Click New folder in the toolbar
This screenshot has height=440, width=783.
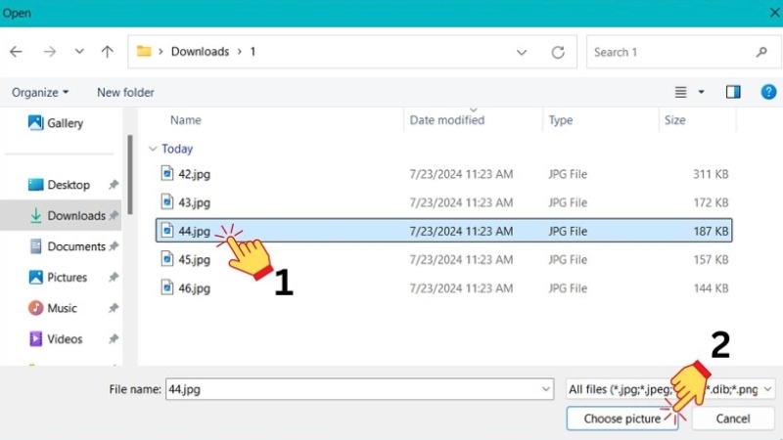[125, 92]
